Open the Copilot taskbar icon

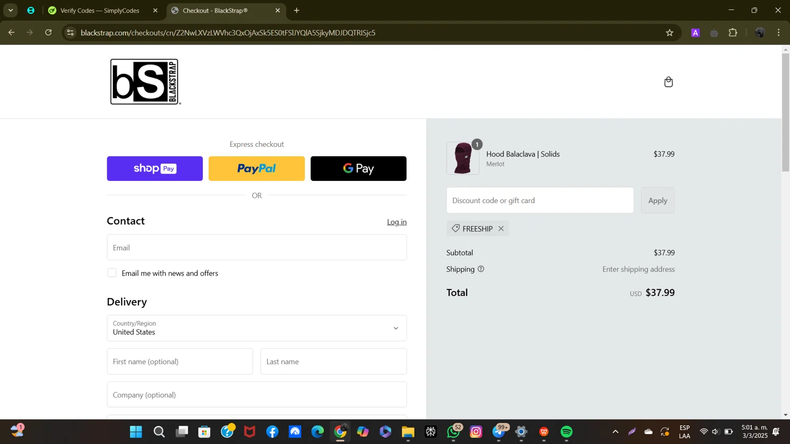click(363, 432)
